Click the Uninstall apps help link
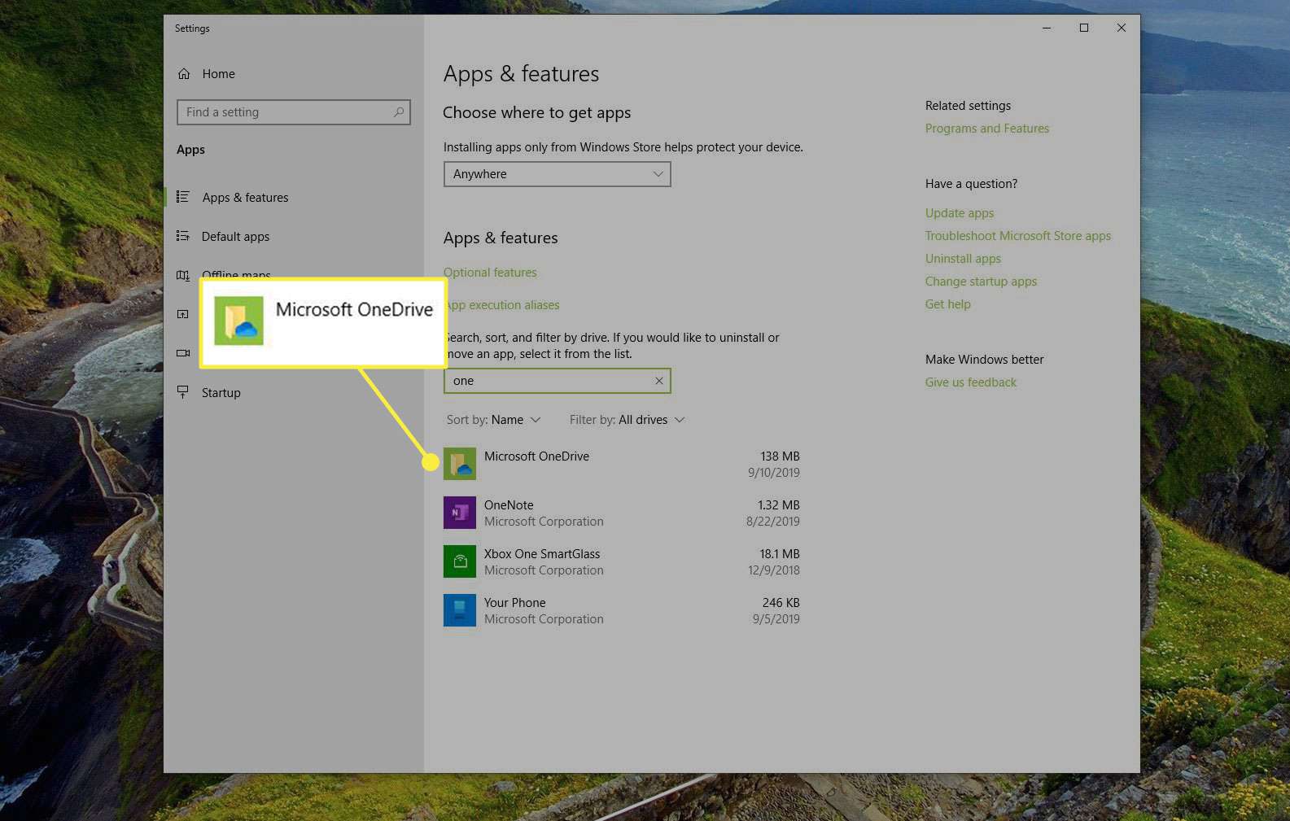The height and width of the screenshot is (821, 1290). (x=963, y=259)
